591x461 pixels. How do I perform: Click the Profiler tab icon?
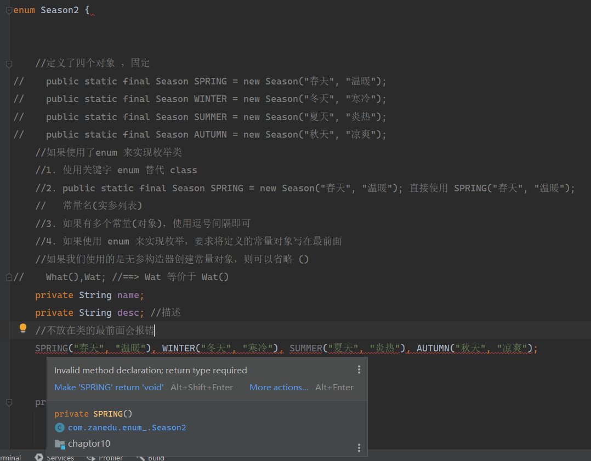click(90, 457)
